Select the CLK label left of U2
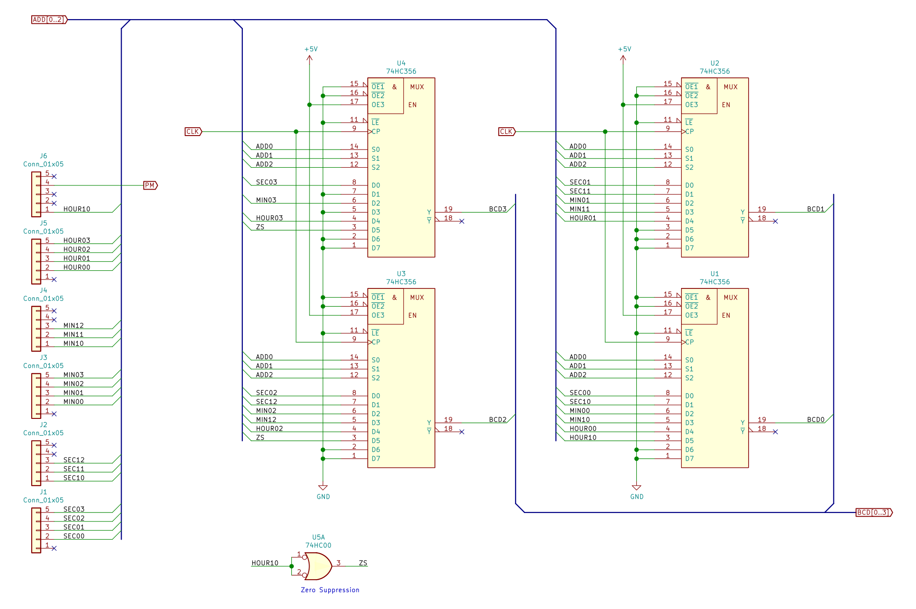The image size is (916, 609). pyautogui.click(x=507, y=132)
